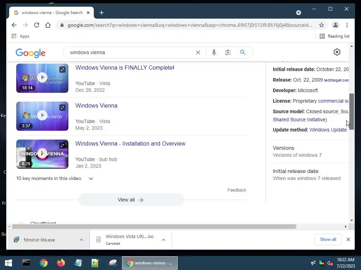
Task: Click the scroll down arrow
Action: coord(351,220)
